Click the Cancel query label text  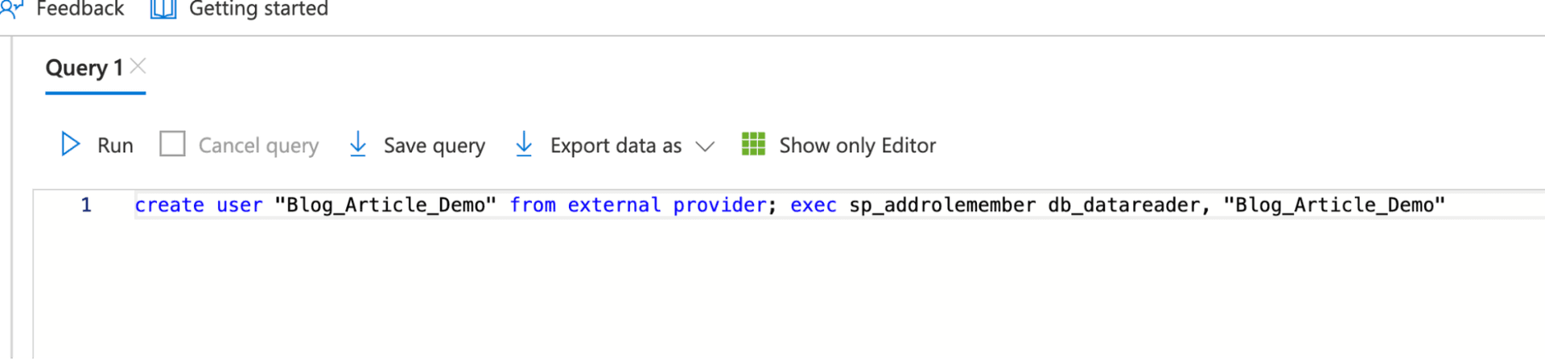pos(258,146)
